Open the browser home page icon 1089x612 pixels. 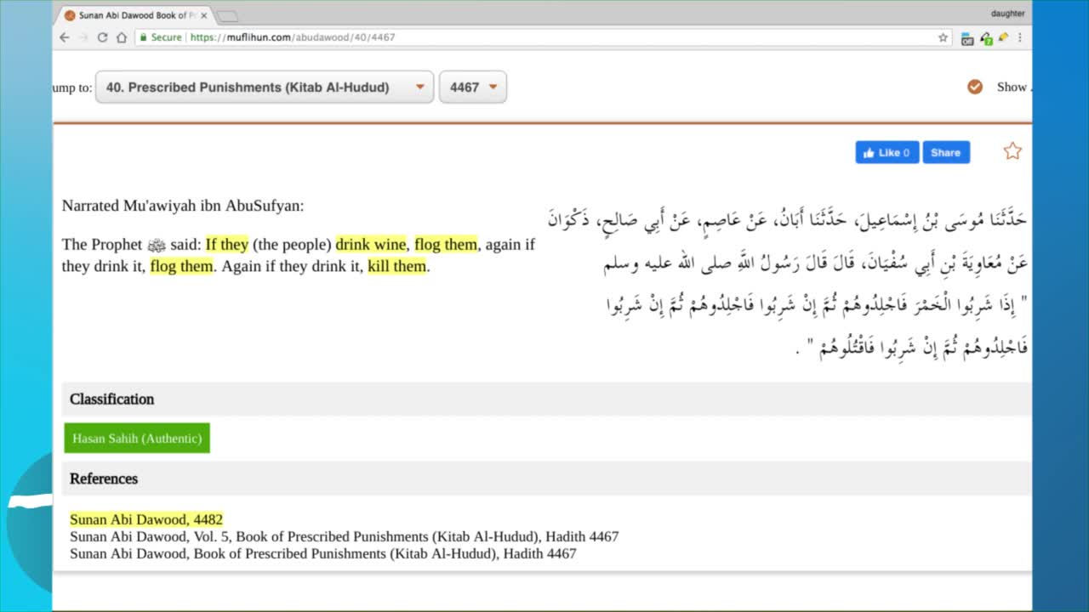(122, 37)
